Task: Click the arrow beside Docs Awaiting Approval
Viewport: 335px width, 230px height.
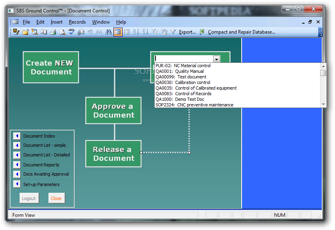Action: coord(17,174)
